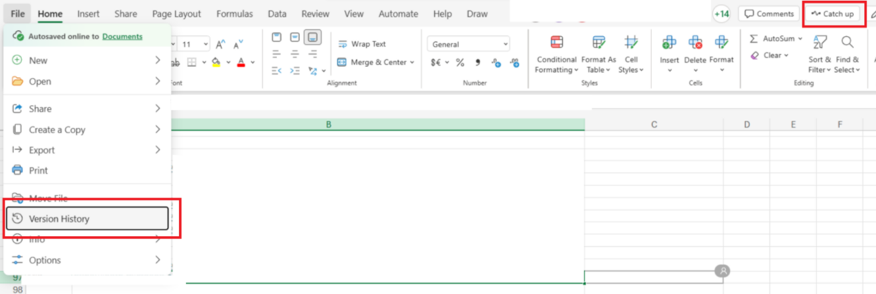Increase indent in Alignment group
Image resolution: width=876 pixels, height=294 pixels.
tap(295, 70)
